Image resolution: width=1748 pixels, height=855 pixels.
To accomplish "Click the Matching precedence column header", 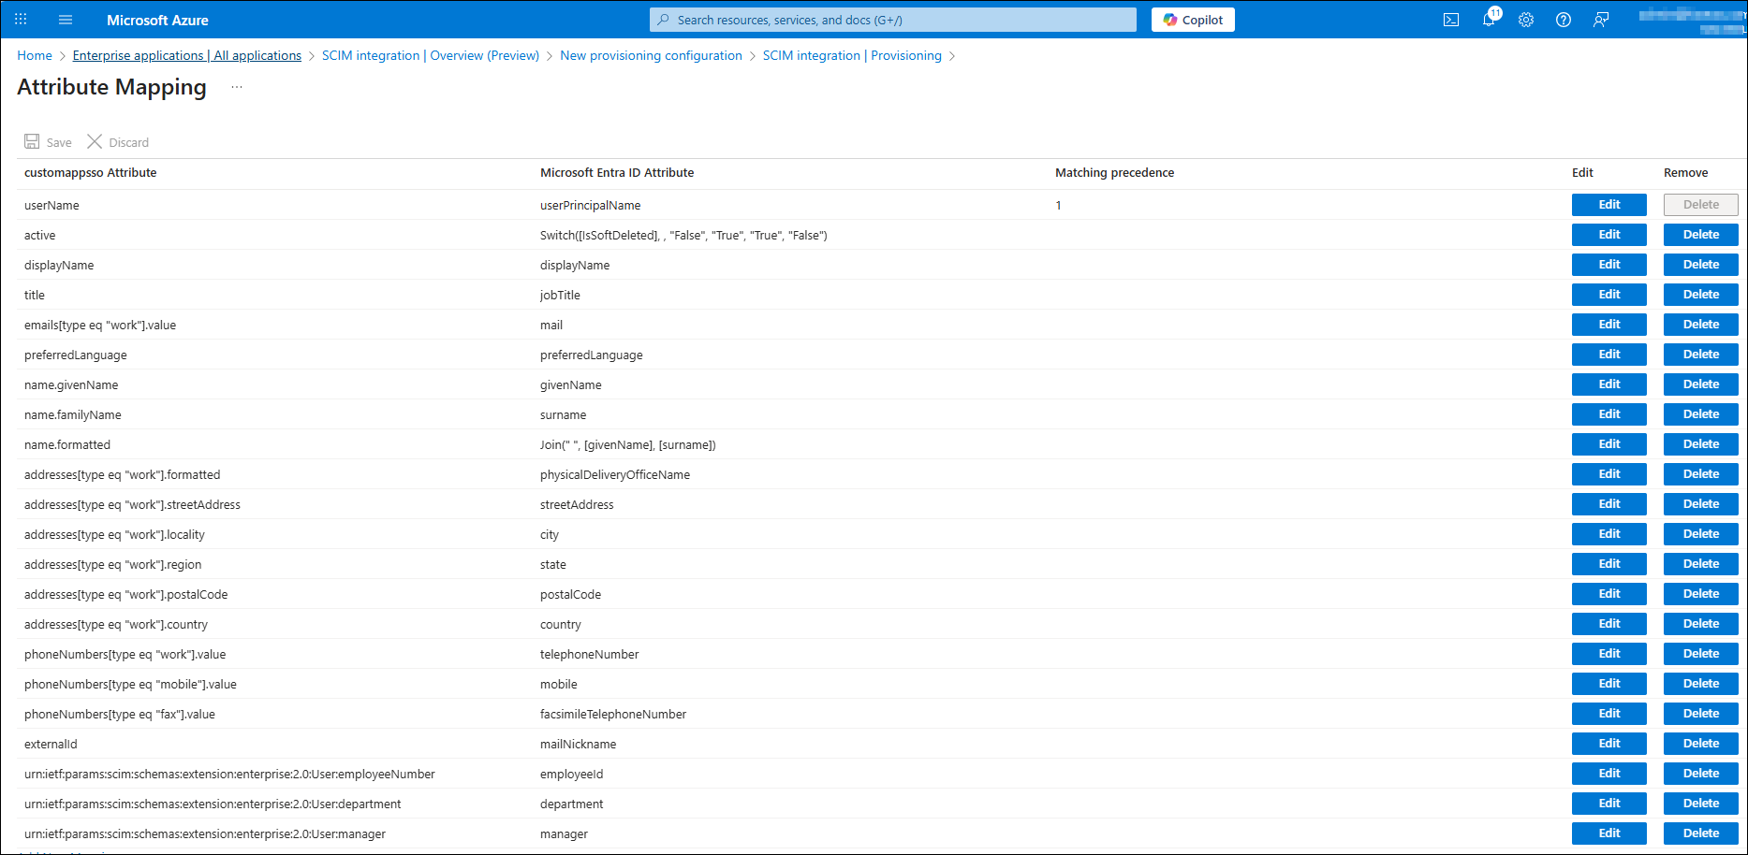I will click(1114, 173).
